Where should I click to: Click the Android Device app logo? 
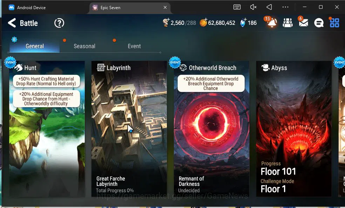click(12, 7)
